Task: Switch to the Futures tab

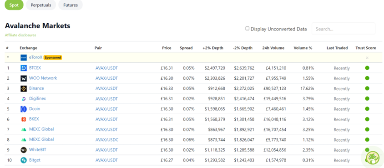Action: [71, 5]
